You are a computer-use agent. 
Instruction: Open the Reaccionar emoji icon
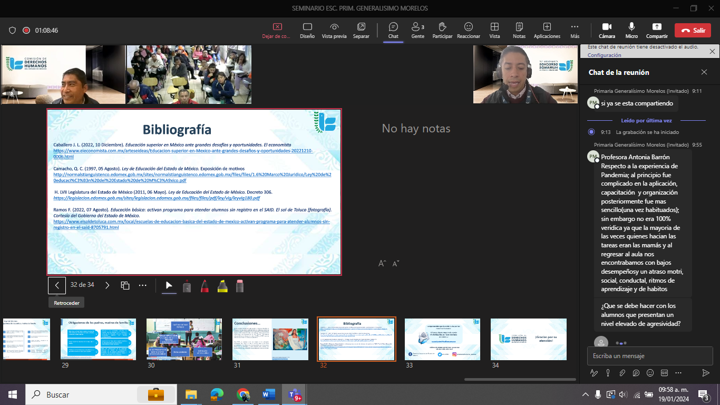pos(468,30)
